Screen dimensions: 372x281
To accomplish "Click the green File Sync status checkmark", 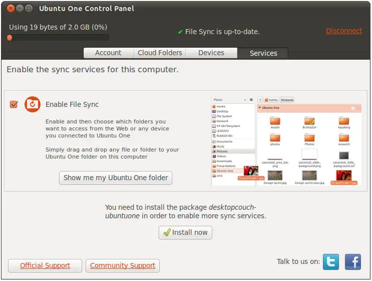I will [180, 32].
